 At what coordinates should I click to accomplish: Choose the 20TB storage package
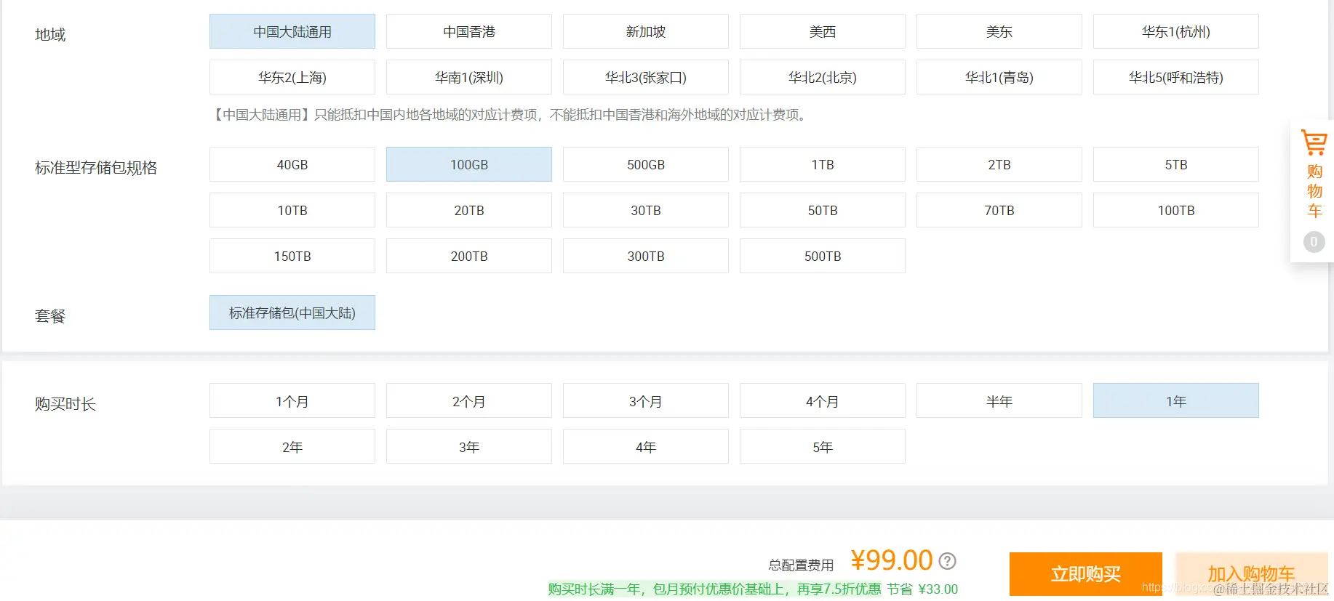point(469,210)
